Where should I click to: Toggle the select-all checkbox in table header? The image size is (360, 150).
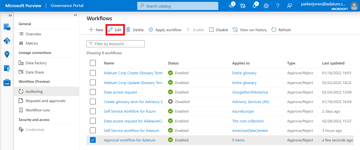point(93,63)
